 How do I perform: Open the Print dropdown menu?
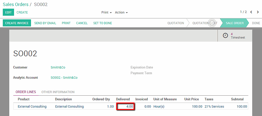point(106,12)
